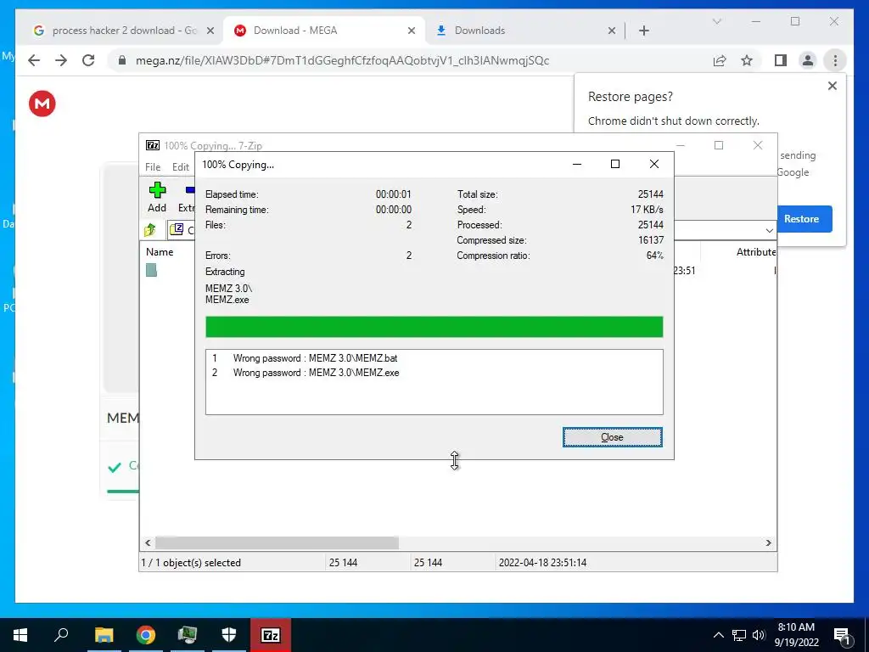Go forward in Chrome
This screenshot has width=869, height=652.
(61, 60)
